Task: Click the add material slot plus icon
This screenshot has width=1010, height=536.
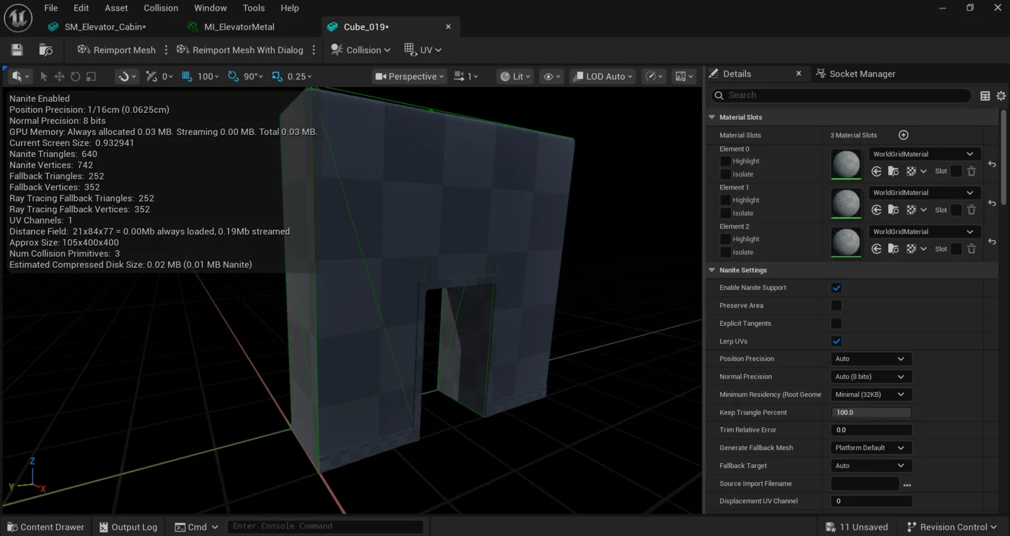Action: pos(903,135)
